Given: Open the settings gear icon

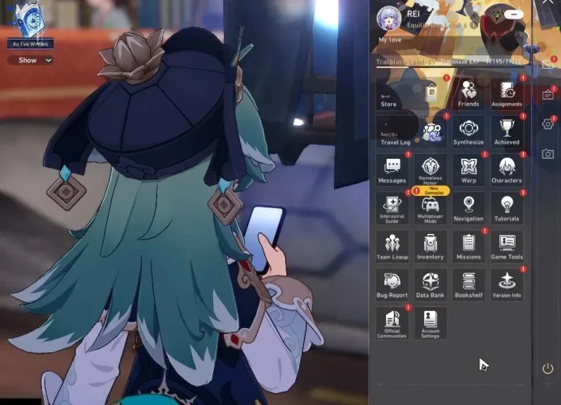Looking at the screenshot, I should pos(548,124).
